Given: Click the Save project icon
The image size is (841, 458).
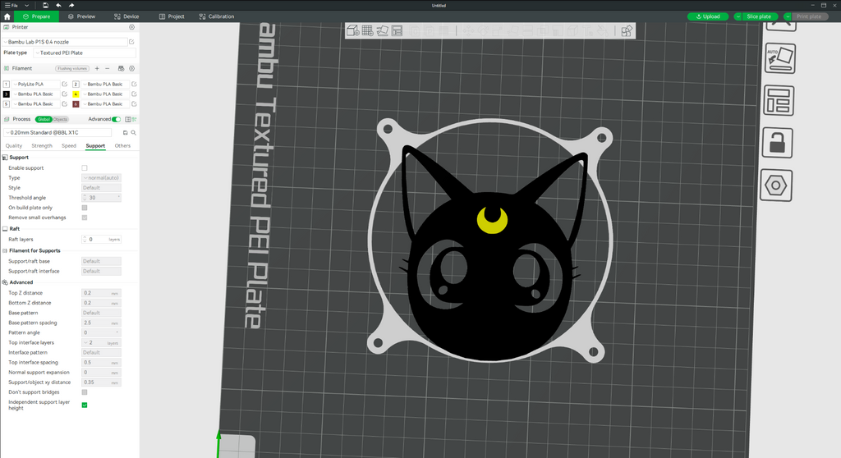Looking at the screenshot, I should coord(46,6).
